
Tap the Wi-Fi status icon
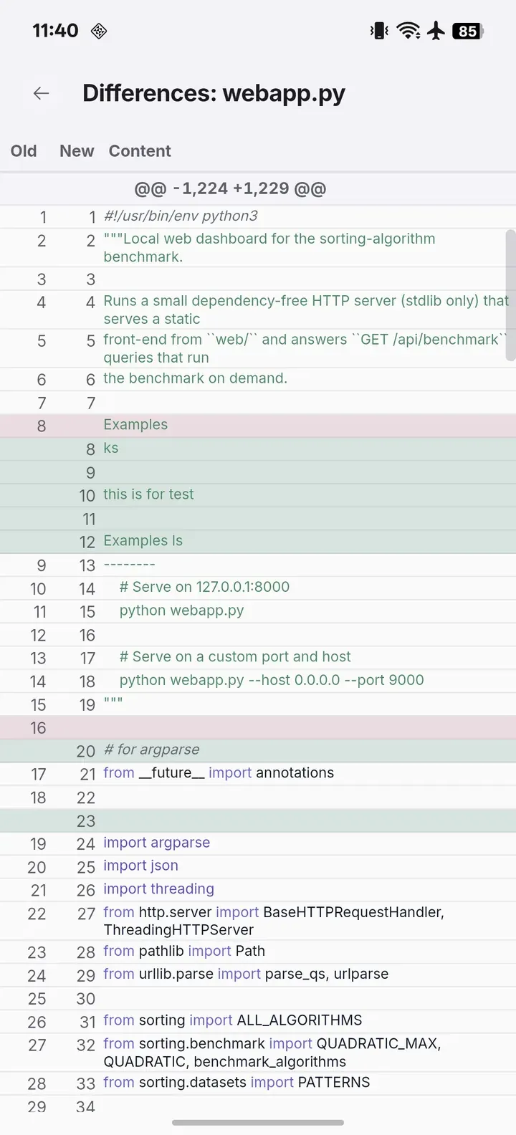tap(408, 31)
